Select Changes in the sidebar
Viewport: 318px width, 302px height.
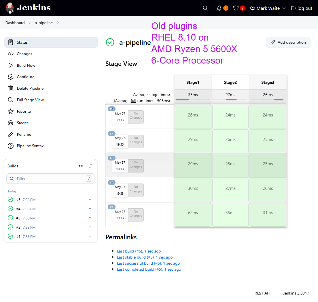(x=24, y=54)
